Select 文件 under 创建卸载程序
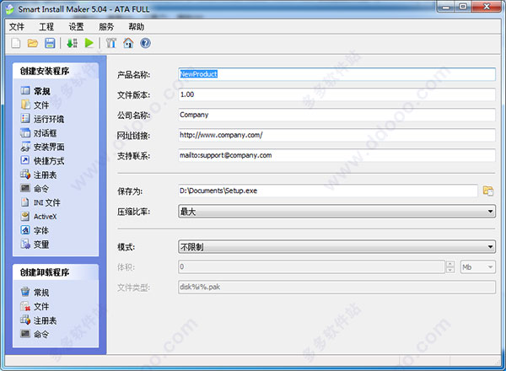Screen dimensions: 506x371 coord(35,306)
